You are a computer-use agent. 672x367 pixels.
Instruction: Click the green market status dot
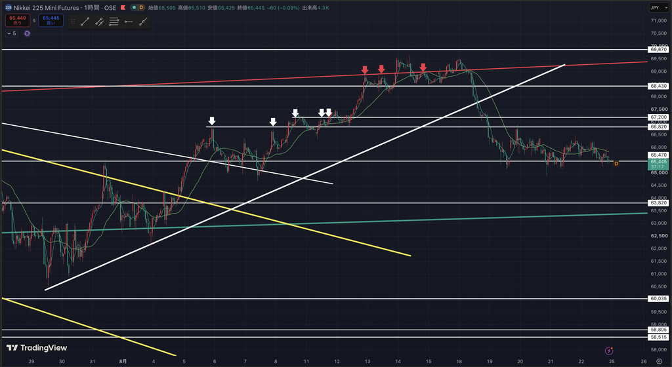click(133, 8)
